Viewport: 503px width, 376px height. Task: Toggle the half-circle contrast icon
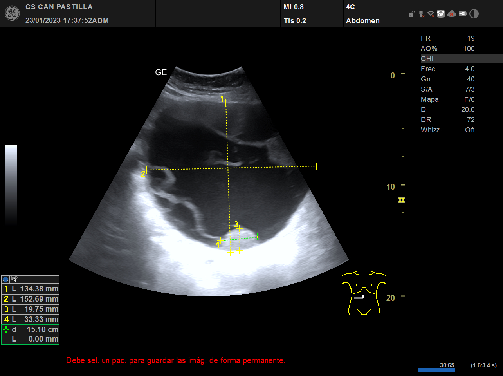[474, 14]
